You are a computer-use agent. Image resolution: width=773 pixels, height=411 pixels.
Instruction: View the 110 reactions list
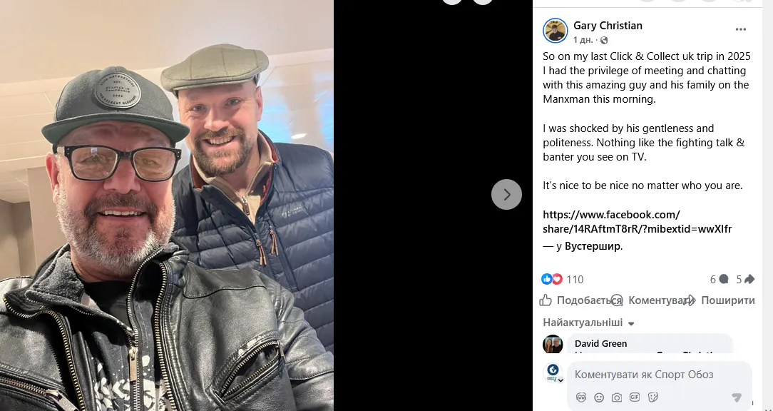(574, 279)
